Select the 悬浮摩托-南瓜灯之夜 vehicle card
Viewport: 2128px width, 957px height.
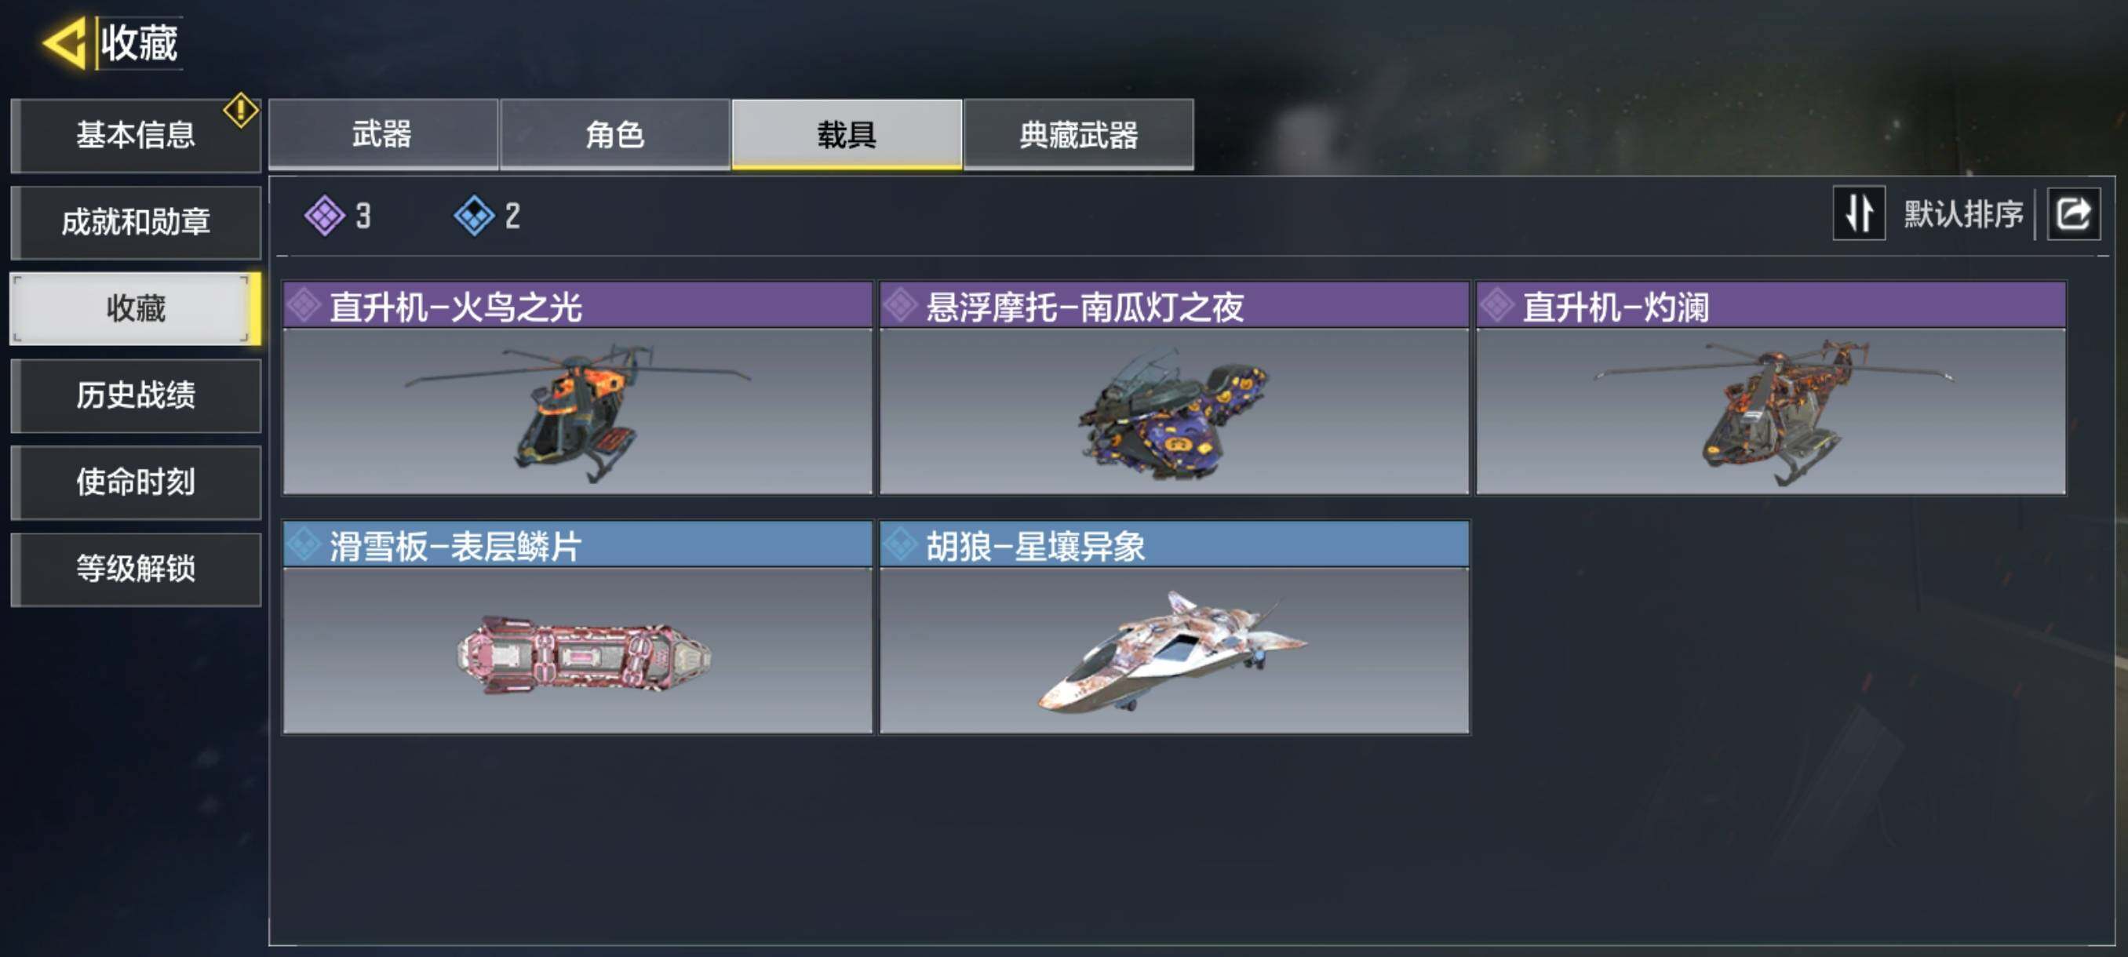(1174, 388)
